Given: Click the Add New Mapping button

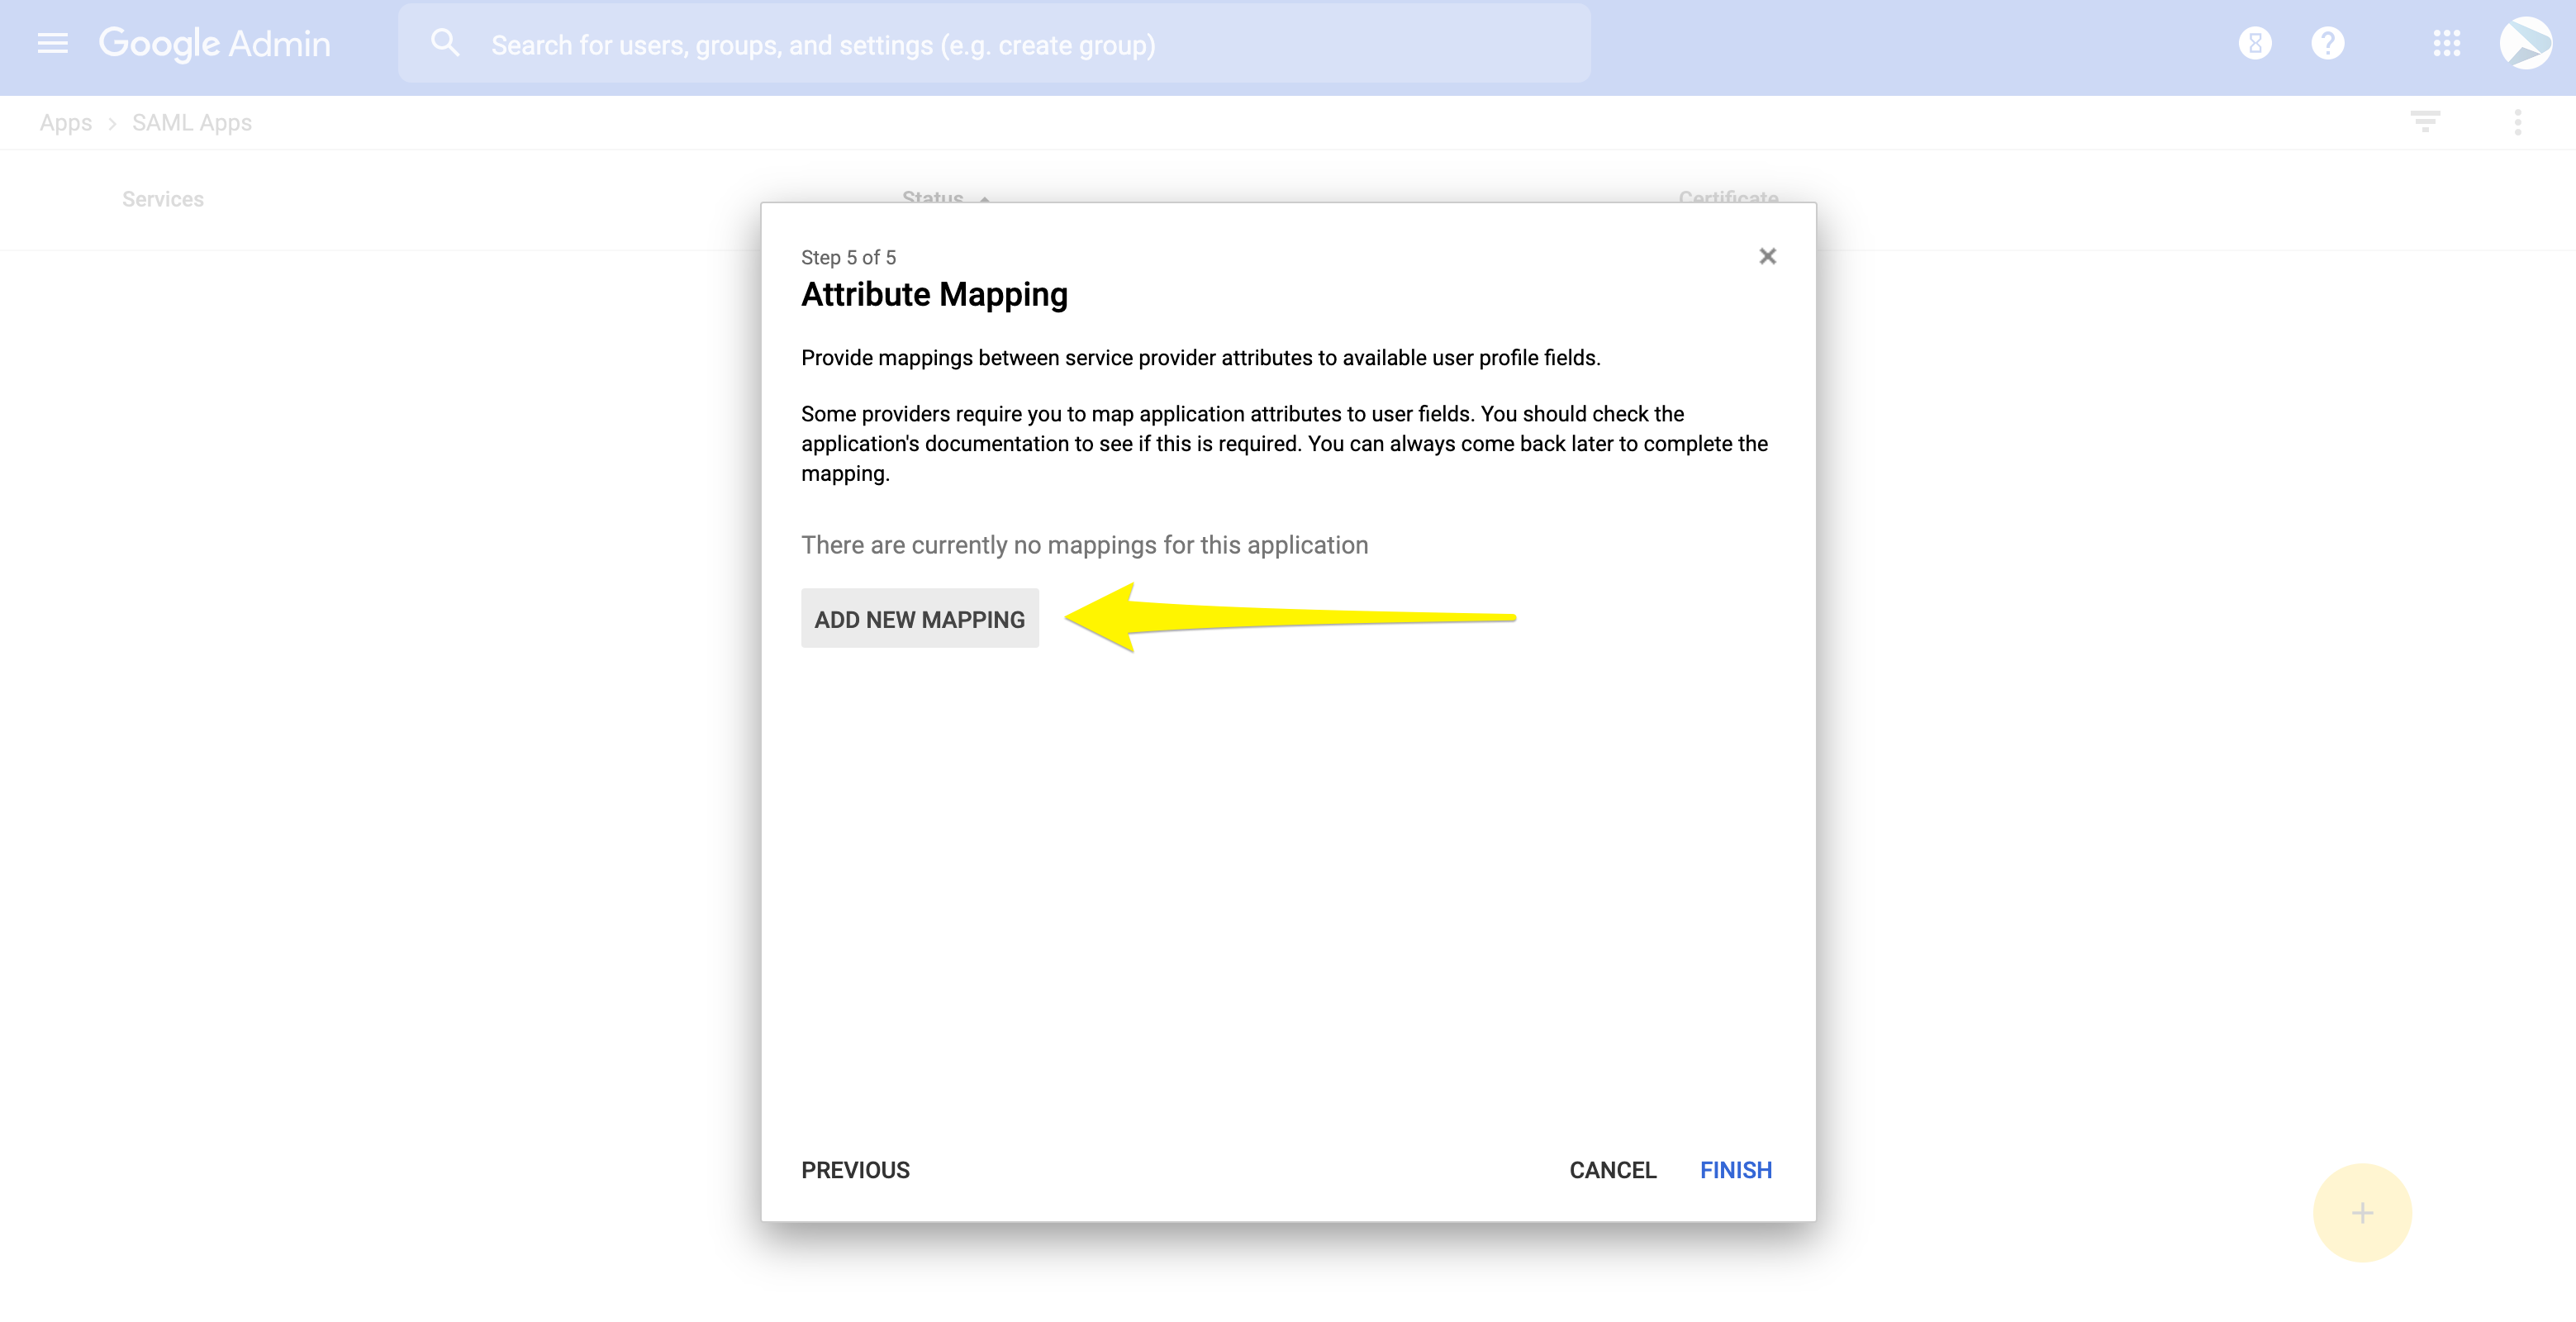Looking at the screenshot, I should 920,618.
